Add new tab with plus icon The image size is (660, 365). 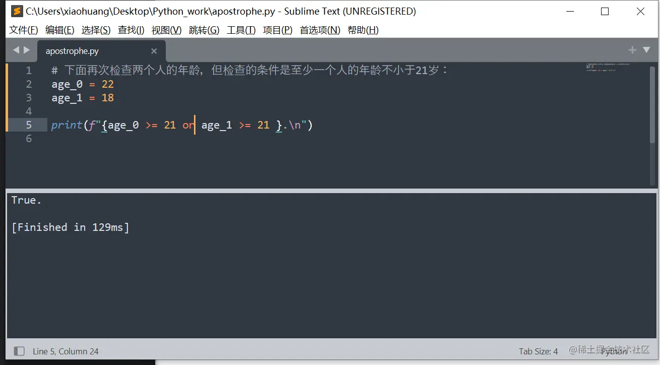632,49
